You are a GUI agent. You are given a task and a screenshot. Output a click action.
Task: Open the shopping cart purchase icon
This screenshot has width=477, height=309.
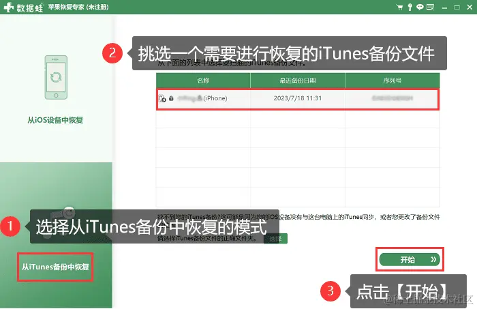point(400,7)
